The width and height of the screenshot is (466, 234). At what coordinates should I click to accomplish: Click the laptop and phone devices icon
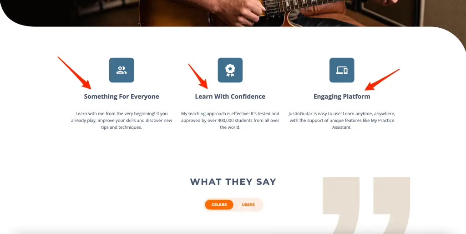342,70
